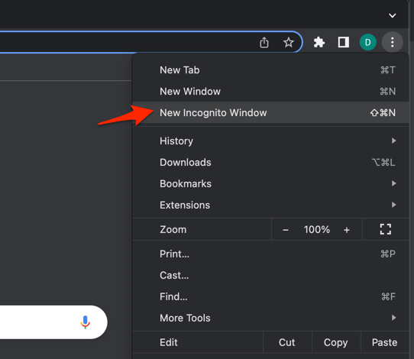Choose New Window from the menu
414x359 pixels.
(x=270, y=92)
